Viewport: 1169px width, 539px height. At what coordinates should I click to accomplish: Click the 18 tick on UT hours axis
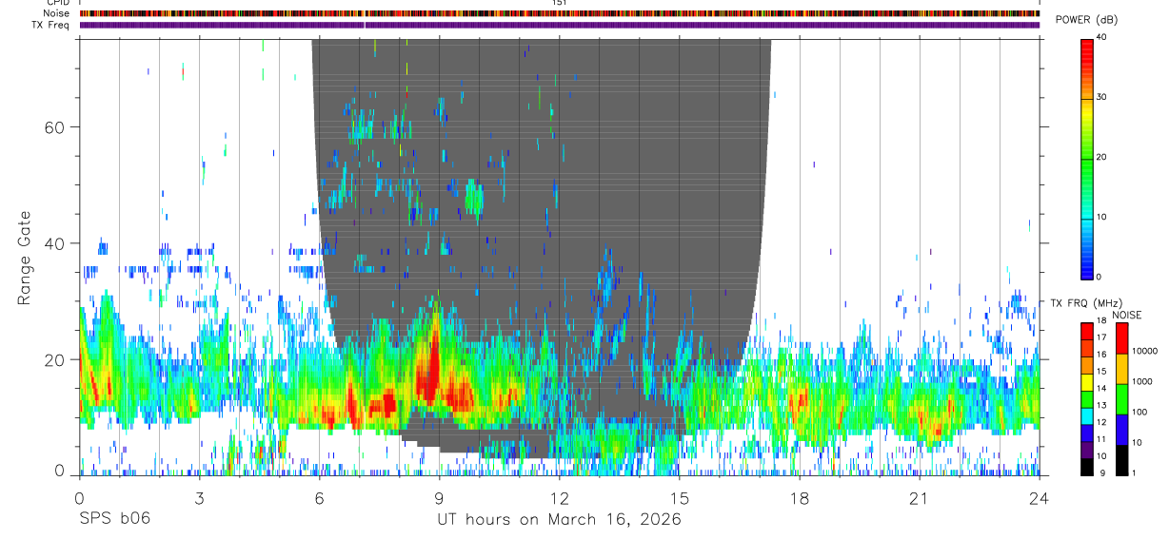pyautogui.click(x=800, y=497)
